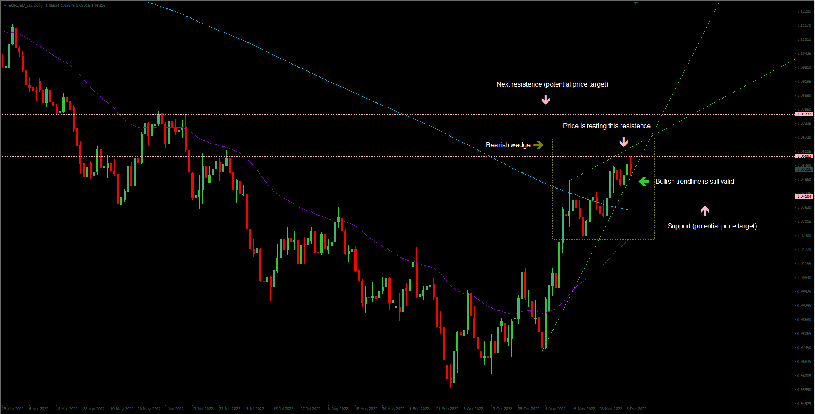Select the 'Bearish wedge' text label

point(508,145)
